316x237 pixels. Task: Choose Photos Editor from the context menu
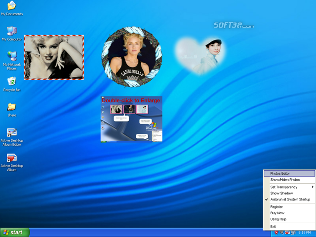pyautogui.click(x=289, y=173)
